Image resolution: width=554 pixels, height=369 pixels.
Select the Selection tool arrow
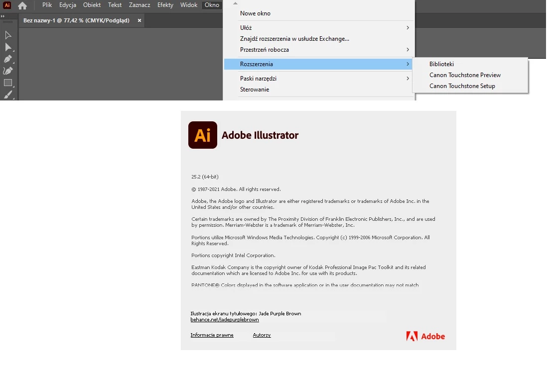coord(8,35)
